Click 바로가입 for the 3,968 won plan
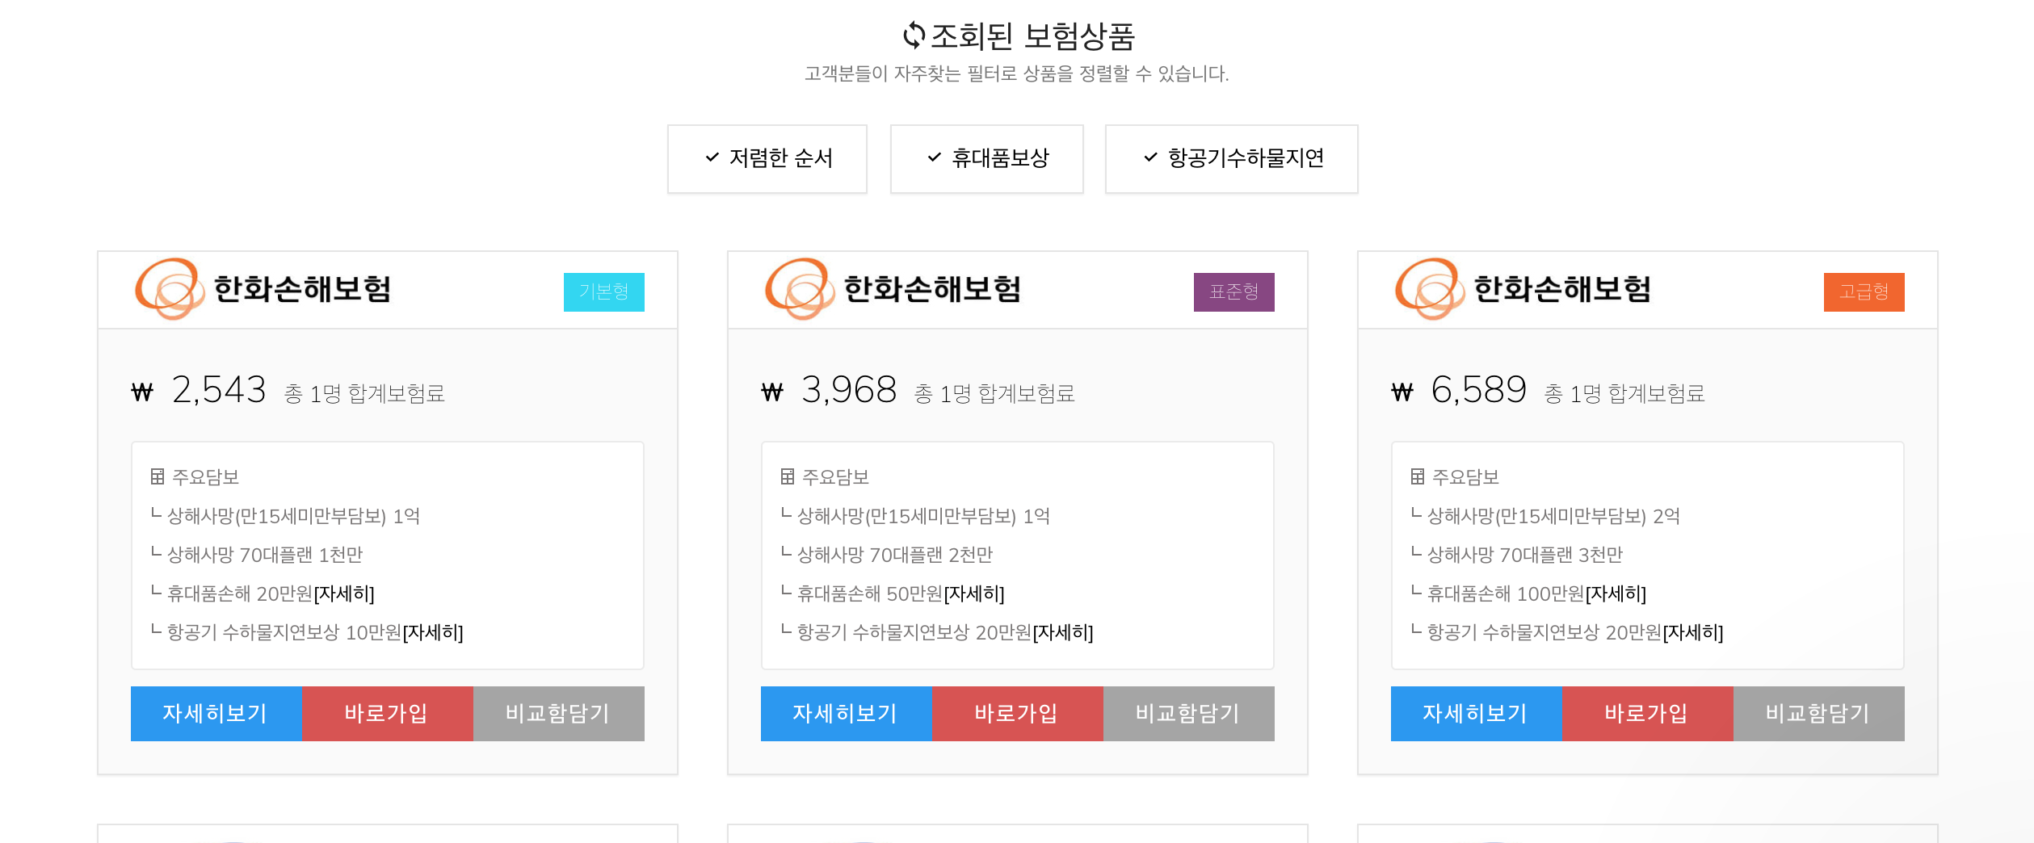 click(x=1017, y=713)
